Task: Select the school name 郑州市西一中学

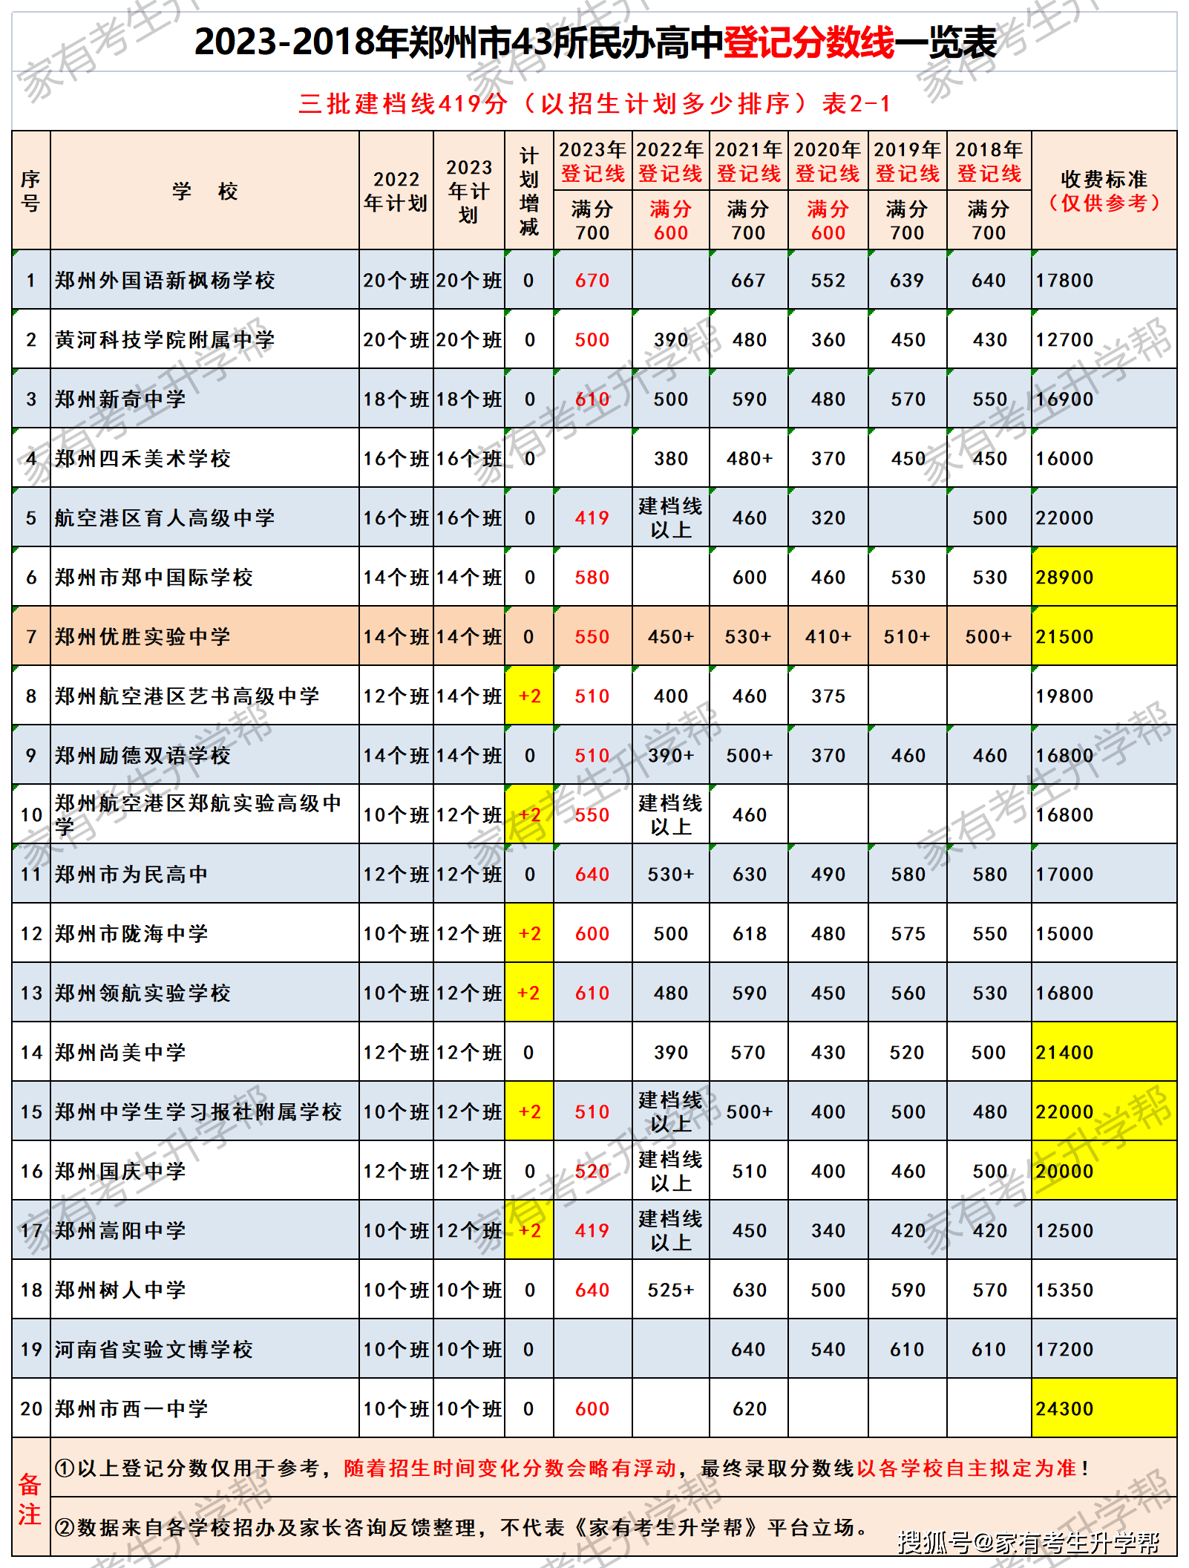Action: coord(131,1409)
